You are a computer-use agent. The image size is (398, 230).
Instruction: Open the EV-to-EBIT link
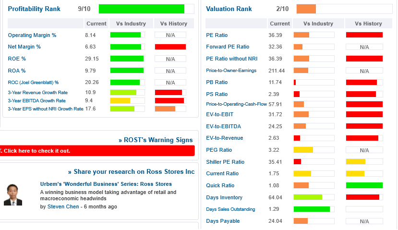point(219,114)
